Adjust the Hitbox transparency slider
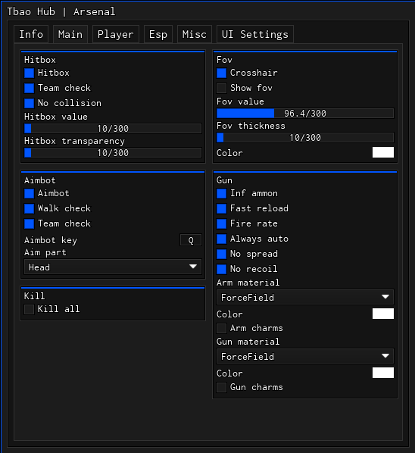Viewport: 415px width, 453px height. pos(113,152)
